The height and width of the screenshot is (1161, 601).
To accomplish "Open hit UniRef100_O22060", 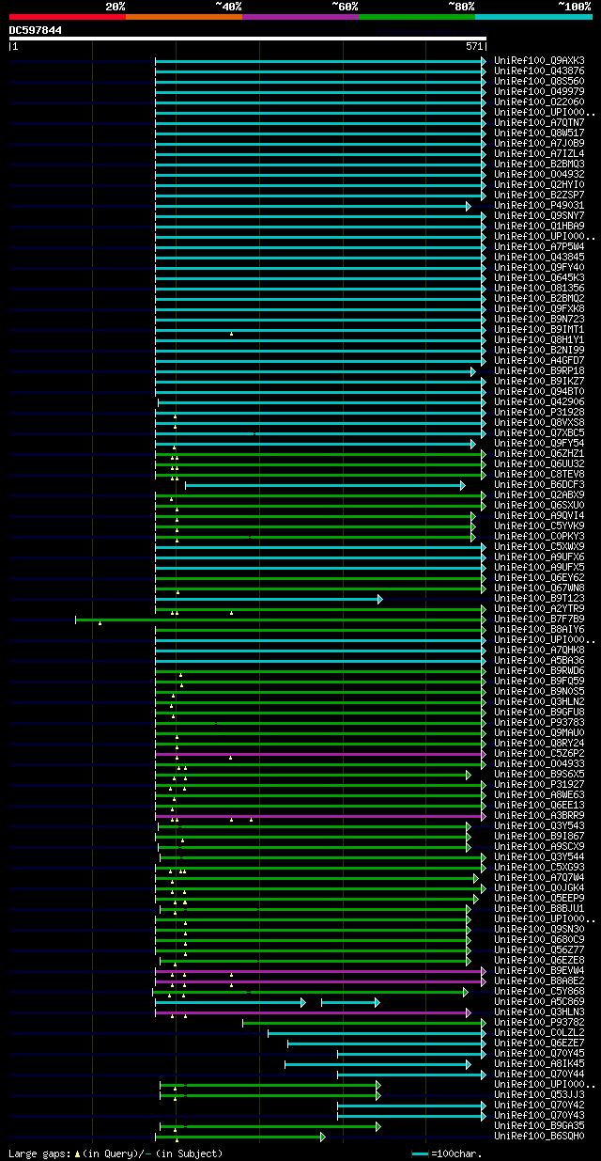I will click(x=539, y=102).
